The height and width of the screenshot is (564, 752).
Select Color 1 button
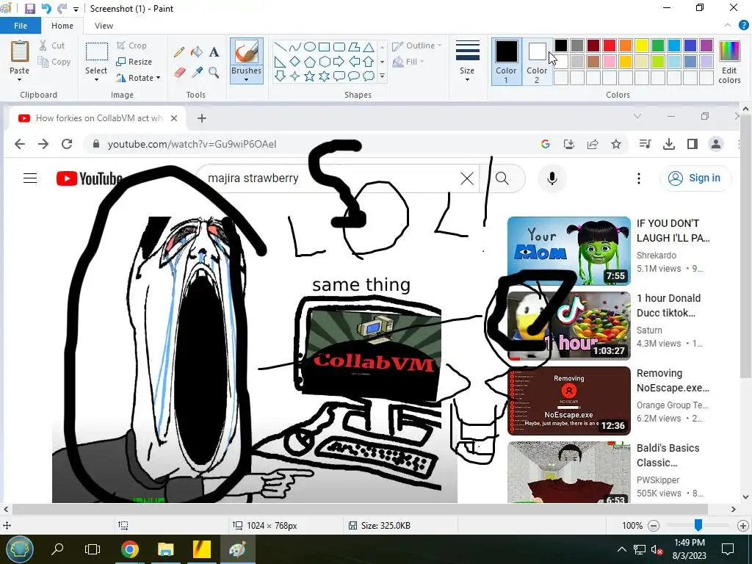click(506, 62)
